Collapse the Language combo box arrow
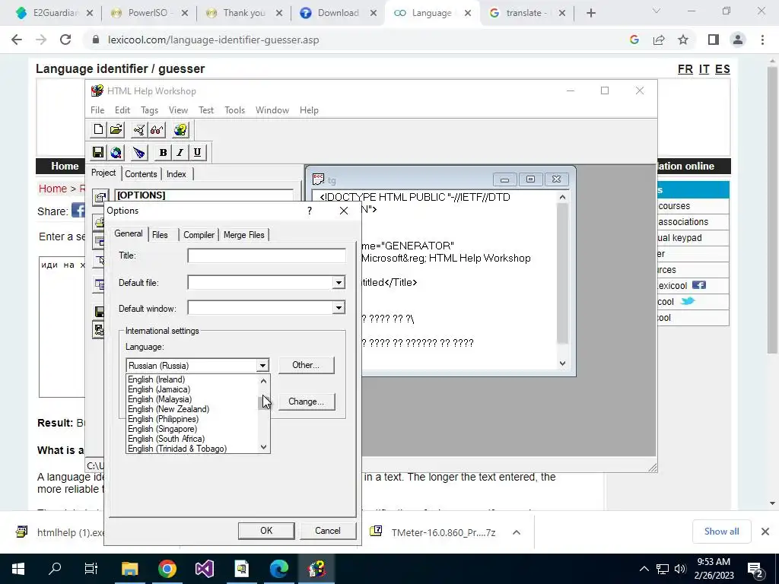779x584 pixels. point(262,366)
